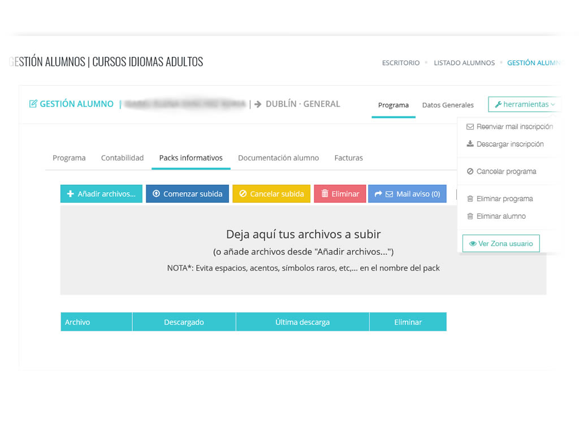The width and height of the screenshot is (579, 434).
Task: Collapse the herramientas dropdown chevron
Action: click(552, 105)
